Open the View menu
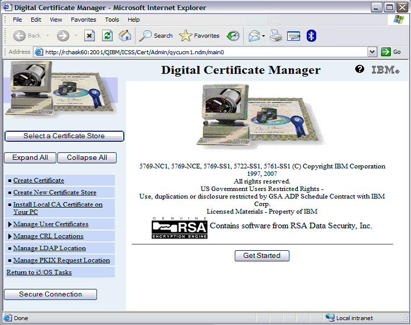This screenshot has height=325, width=411. (x=56, y=20)
